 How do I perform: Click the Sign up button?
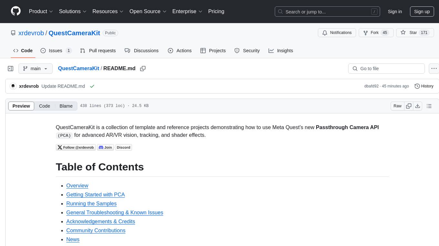click(422, 12)
